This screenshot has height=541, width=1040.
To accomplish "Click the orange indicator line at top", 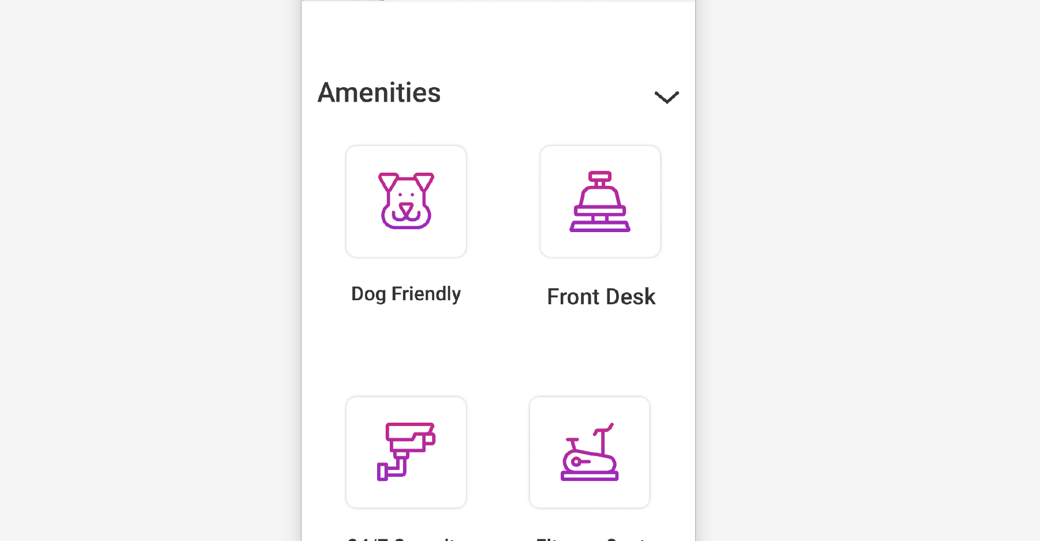I will pyautogui.click(x=343, y=1).
